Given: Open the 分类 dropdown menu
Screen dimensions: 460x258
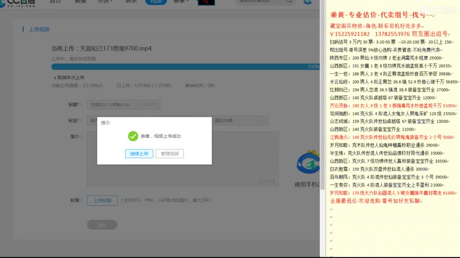Looking at the screenshot, I should click(105, 1).
